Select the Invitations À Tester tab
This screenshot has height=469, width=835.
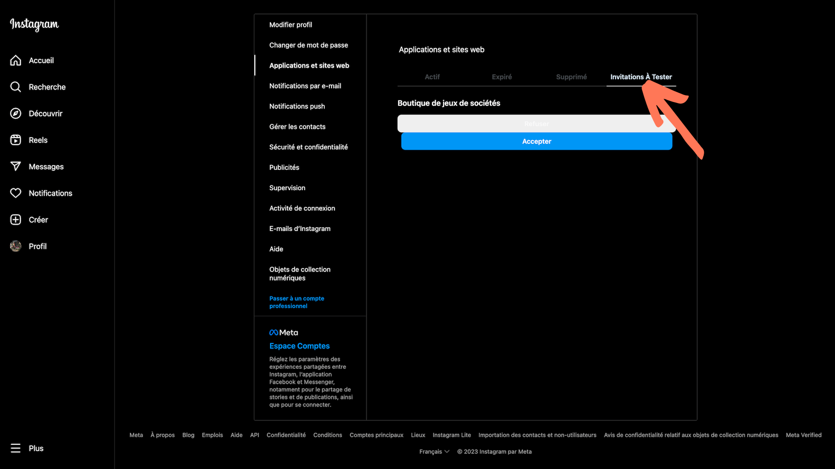pyautogui.click(x=641, y=77)
